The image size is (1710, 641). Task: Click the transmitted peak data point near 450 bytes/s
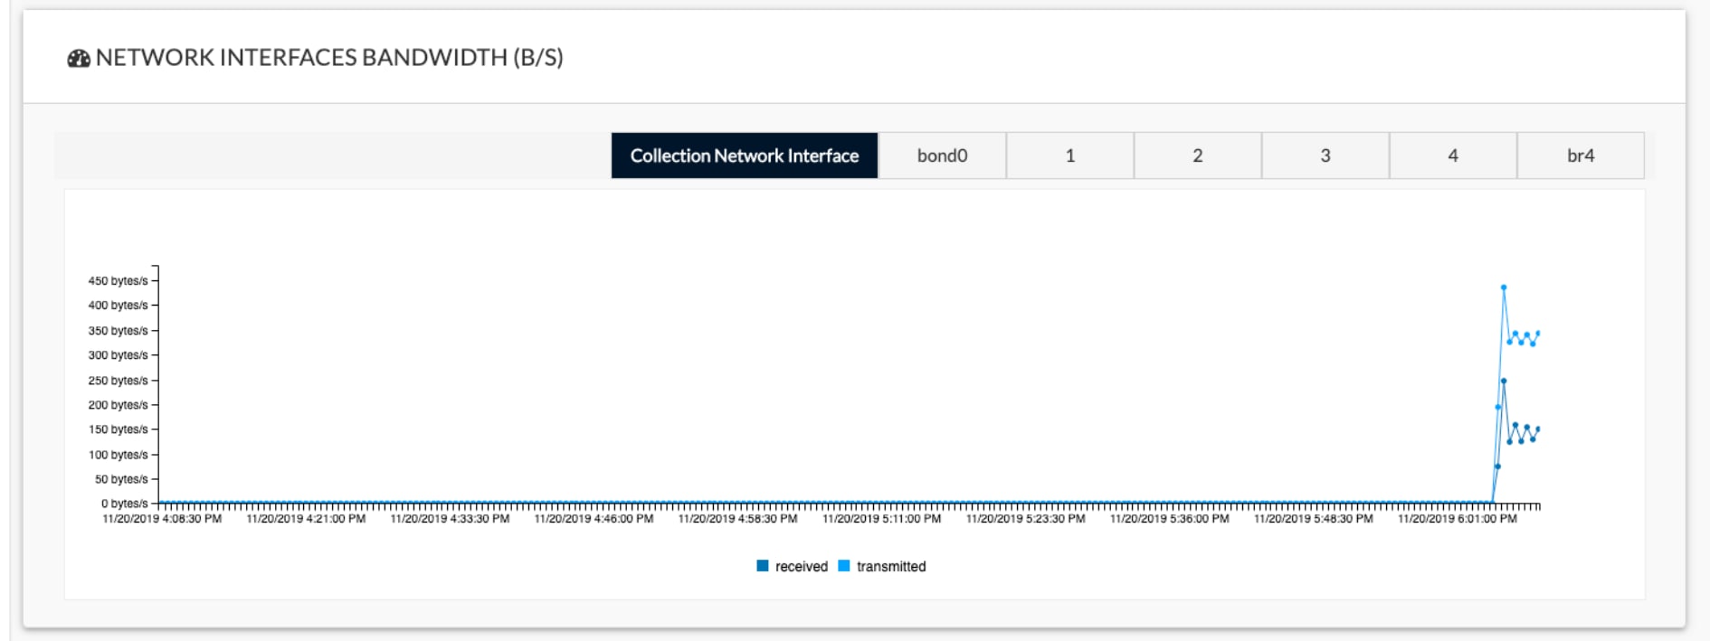click(1504, 288)
